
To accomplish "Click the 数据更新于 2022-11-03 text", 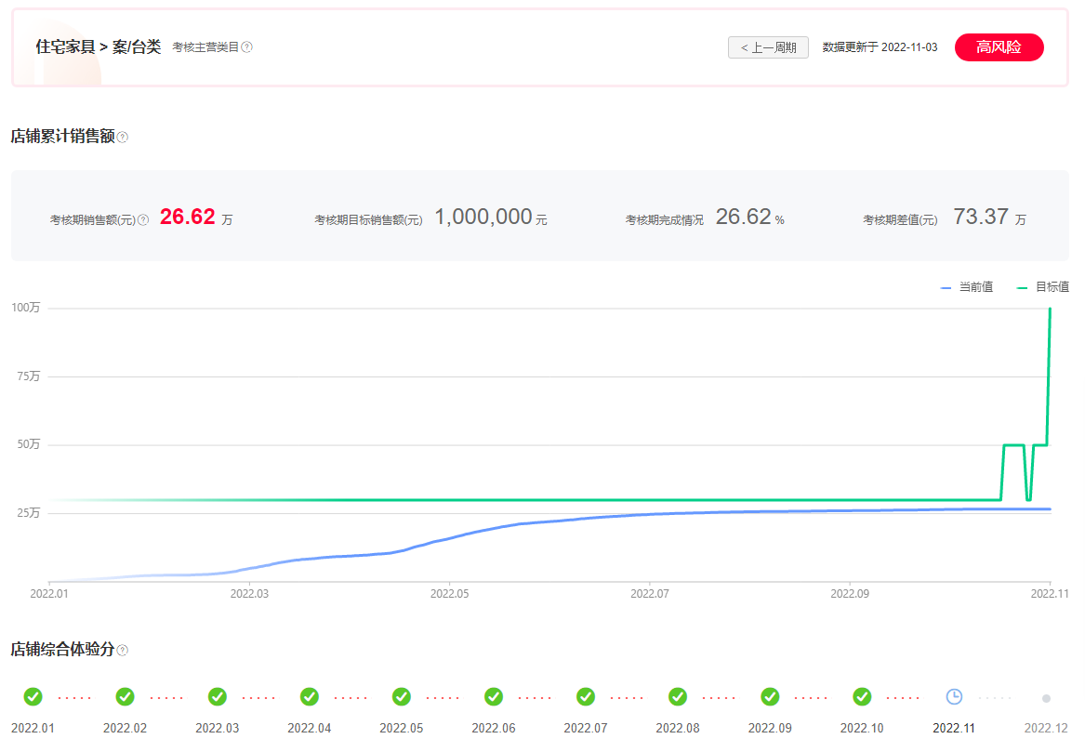I will point(880,47).
